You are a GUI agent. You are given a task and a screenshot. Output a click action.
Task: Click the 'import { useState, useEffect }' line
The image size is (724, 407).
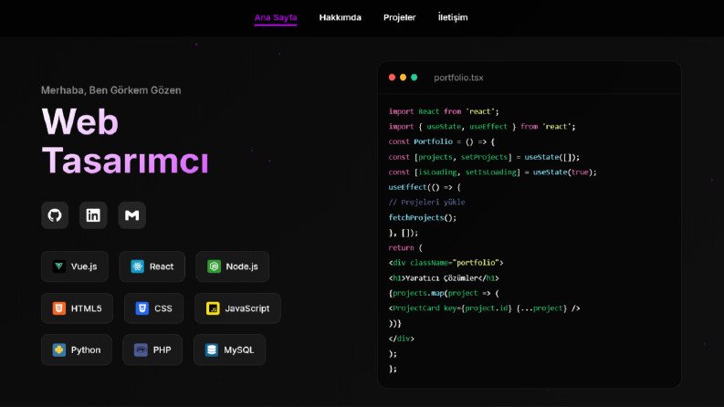(482, 127)
